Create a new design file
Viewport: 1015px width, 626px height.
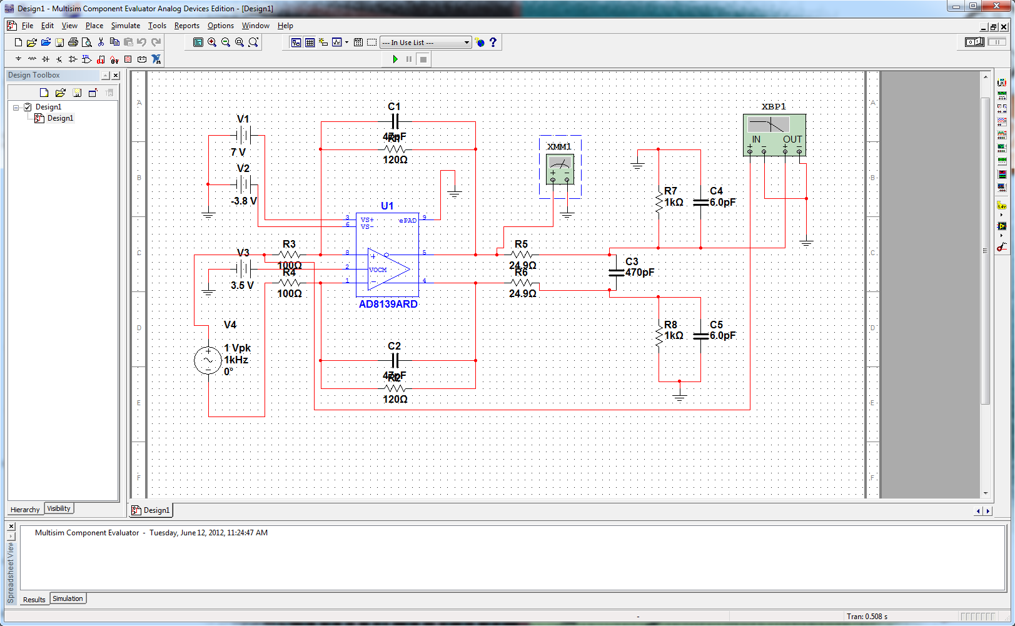point(18,43)
